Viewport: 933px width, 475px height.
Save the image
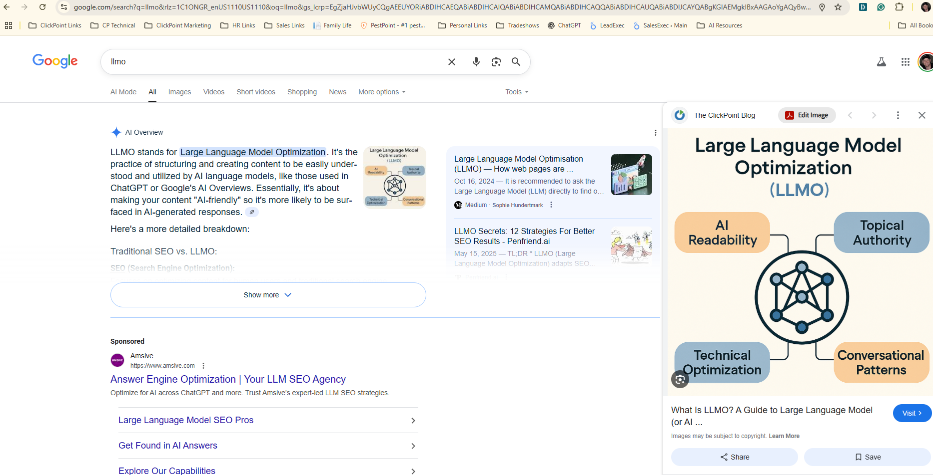(868, 457)
